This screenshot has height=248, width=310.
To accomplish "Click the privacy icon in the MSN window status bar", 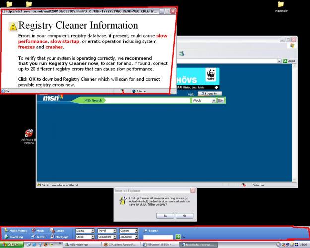I will (x=244, y=185).
